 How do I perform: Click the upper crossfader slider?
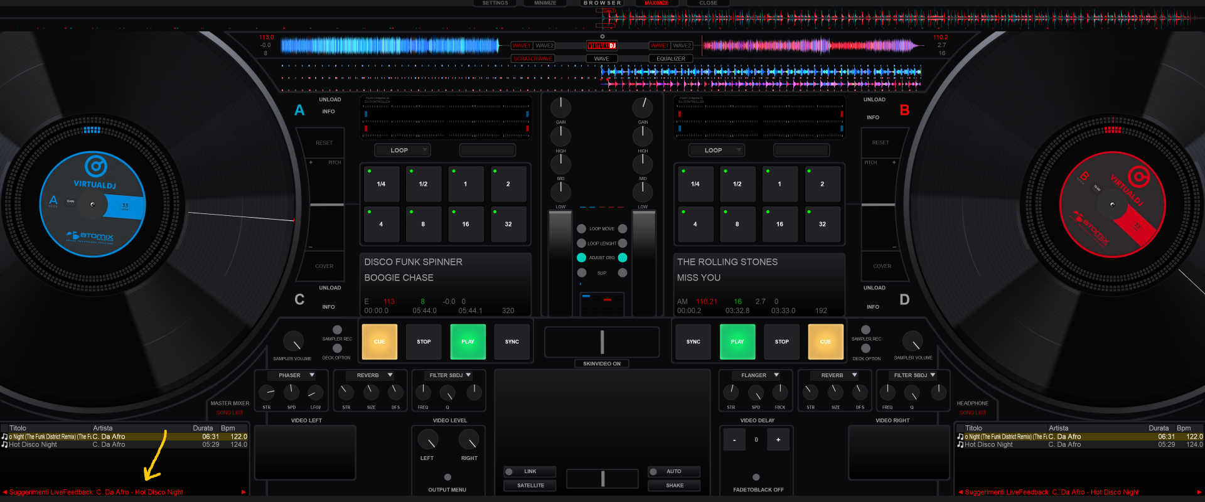[602, 342]
